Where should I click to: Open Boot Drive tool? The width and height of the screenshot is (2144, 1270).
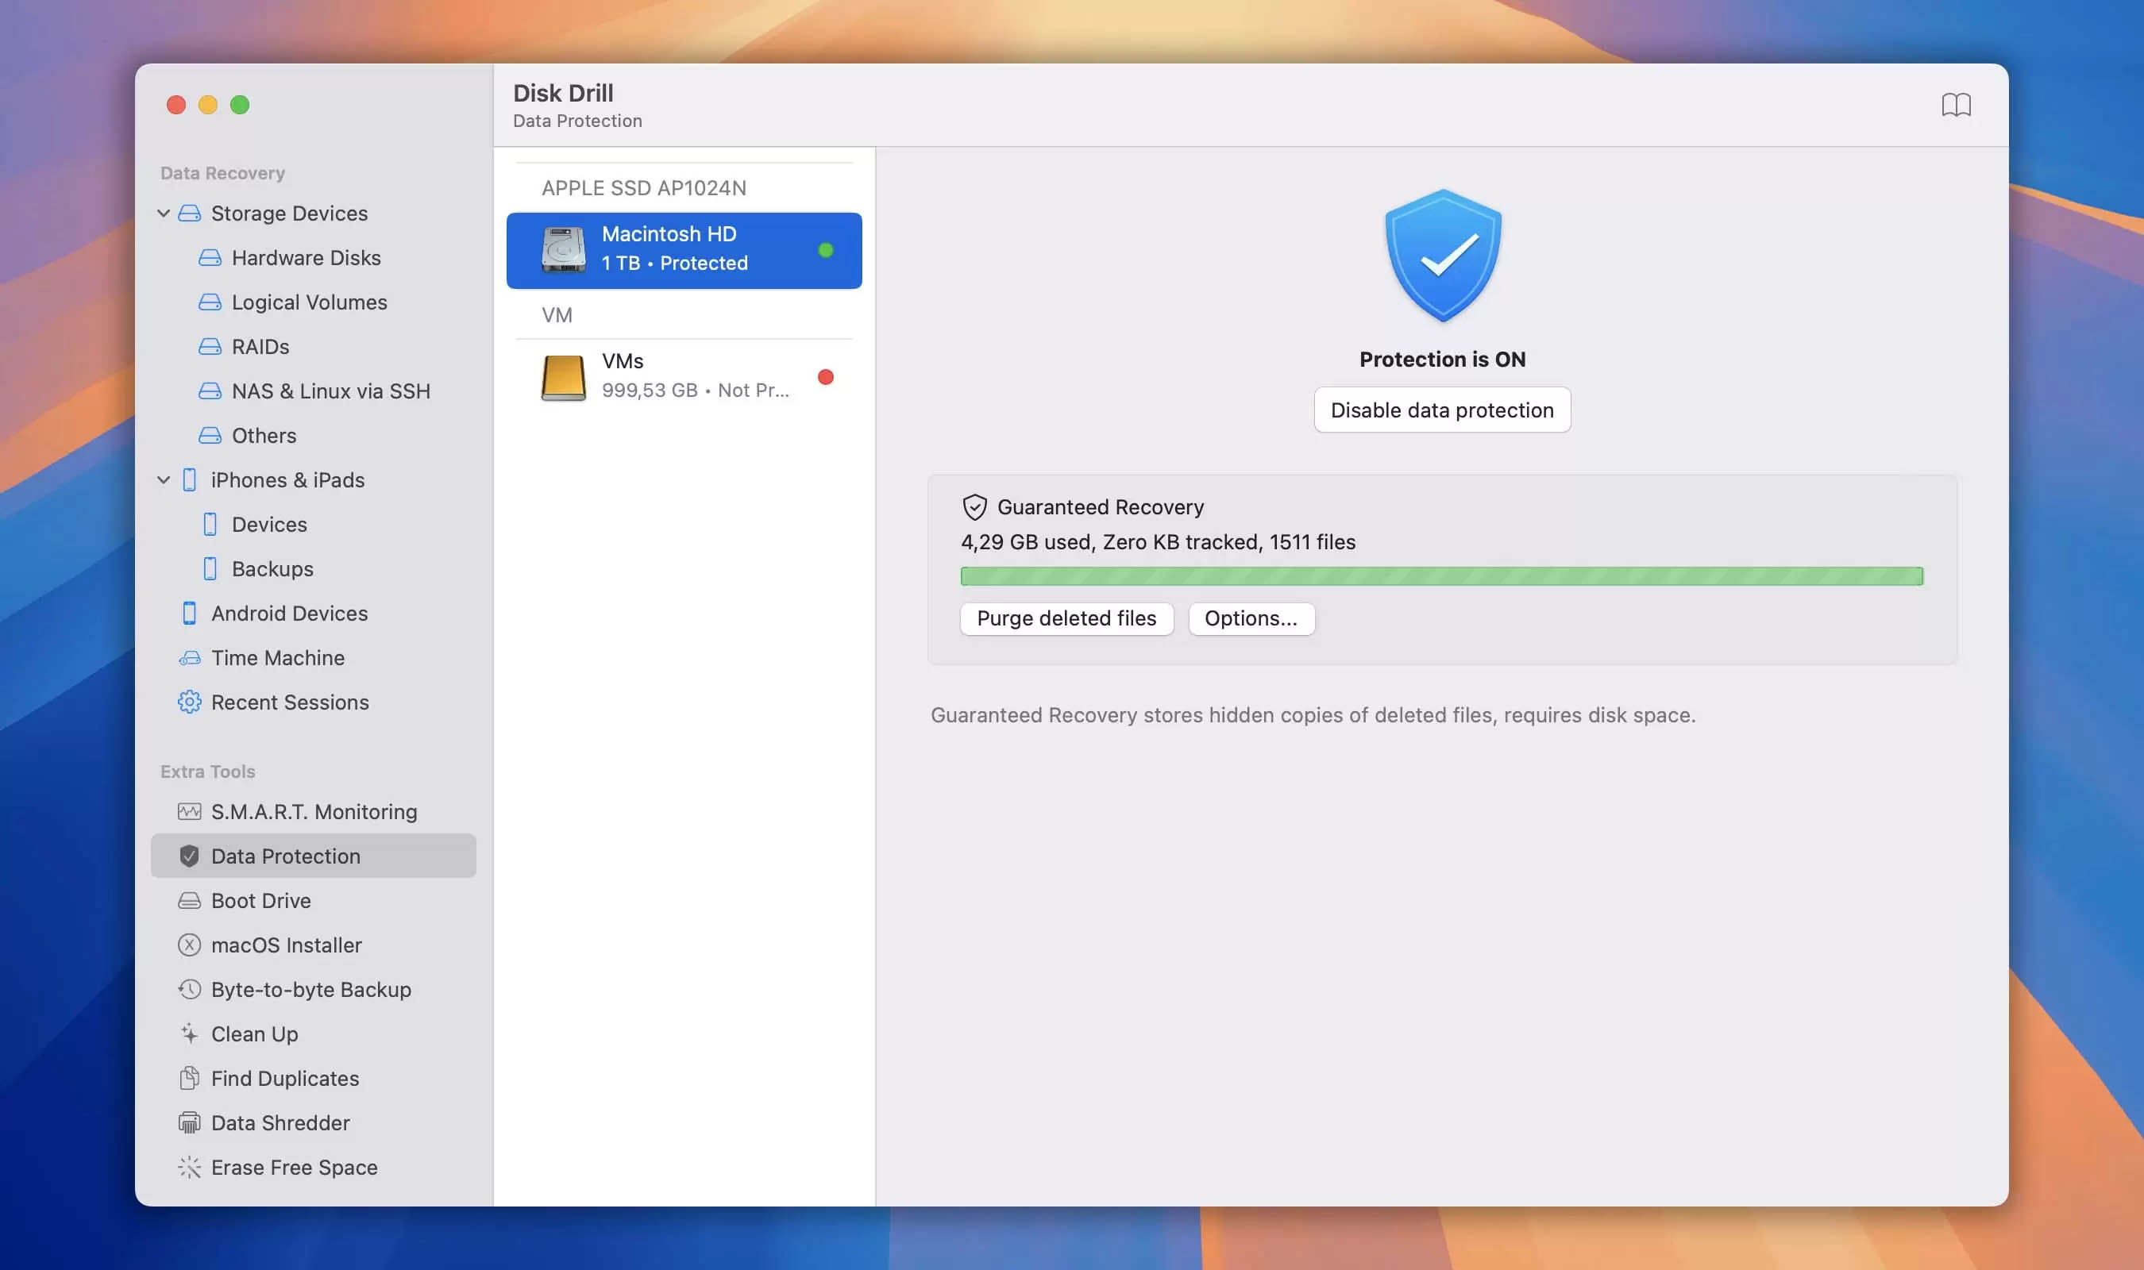point(261,901)
